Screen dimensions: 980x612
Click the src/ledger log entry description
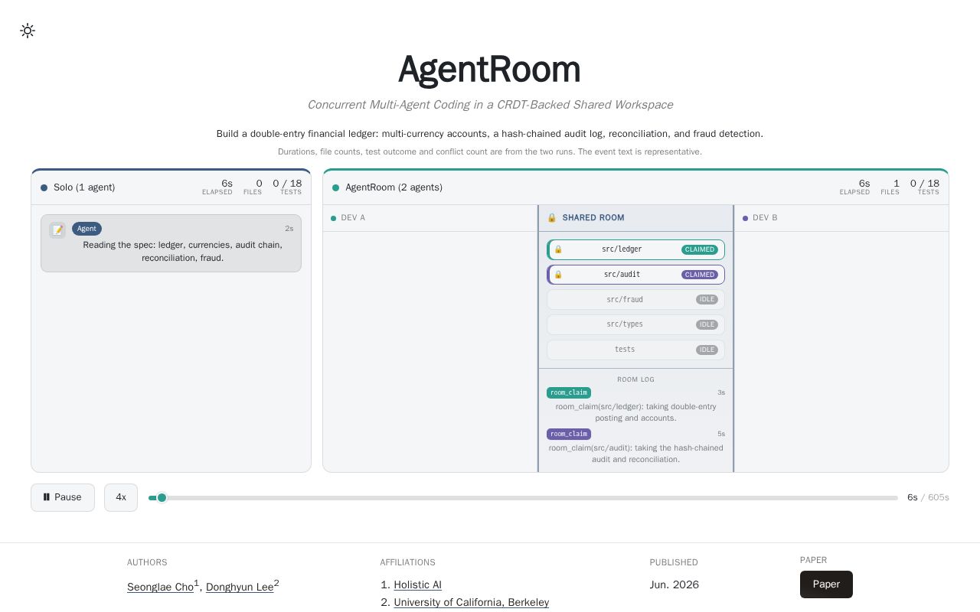click(x=635, y=412)
